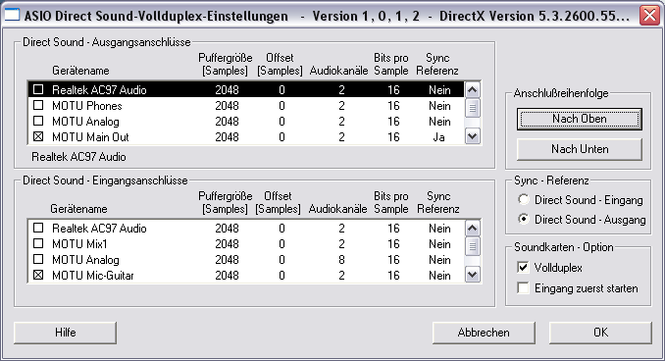Click Sync Referenz value Ja for MOTU Main Out
The height and width of the screenshot is (361, 665).
439,137
